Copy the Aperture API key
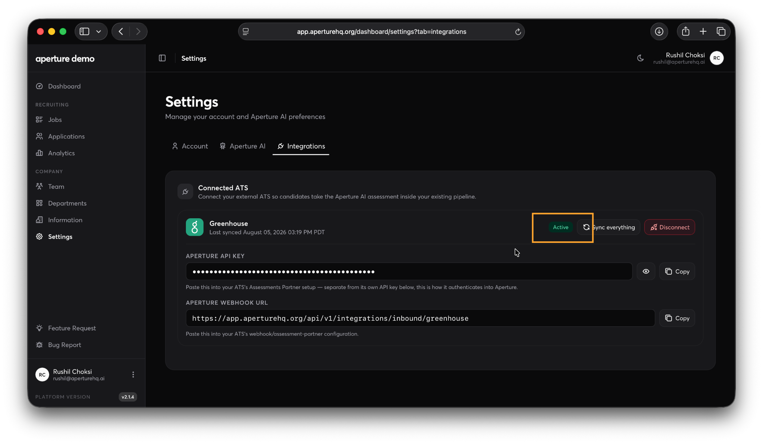This screenshot has width=763, height=444. pyautogui.click(x=677, y=272)
